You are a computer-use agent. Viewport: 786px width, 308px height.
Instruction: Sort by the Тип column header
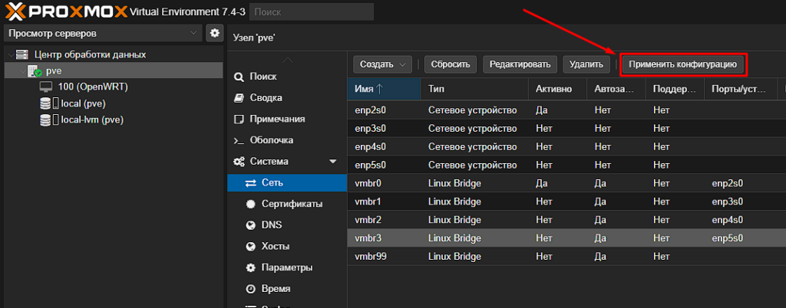(x=474, y=89)
